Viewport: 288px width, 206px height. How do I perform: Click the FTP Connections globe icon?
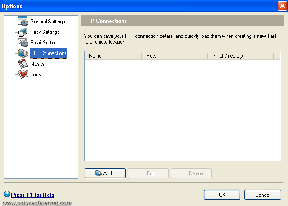point(23,53)
